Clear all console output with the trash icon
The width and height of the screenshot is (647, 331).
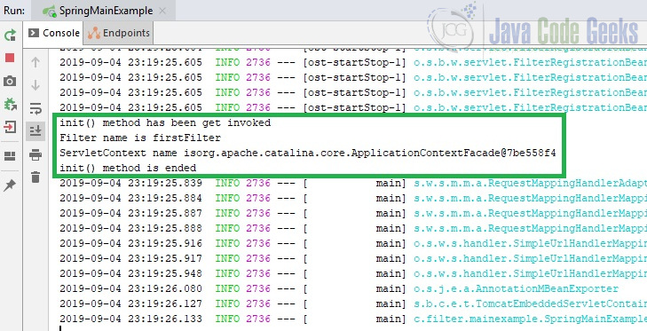point(36,177)
